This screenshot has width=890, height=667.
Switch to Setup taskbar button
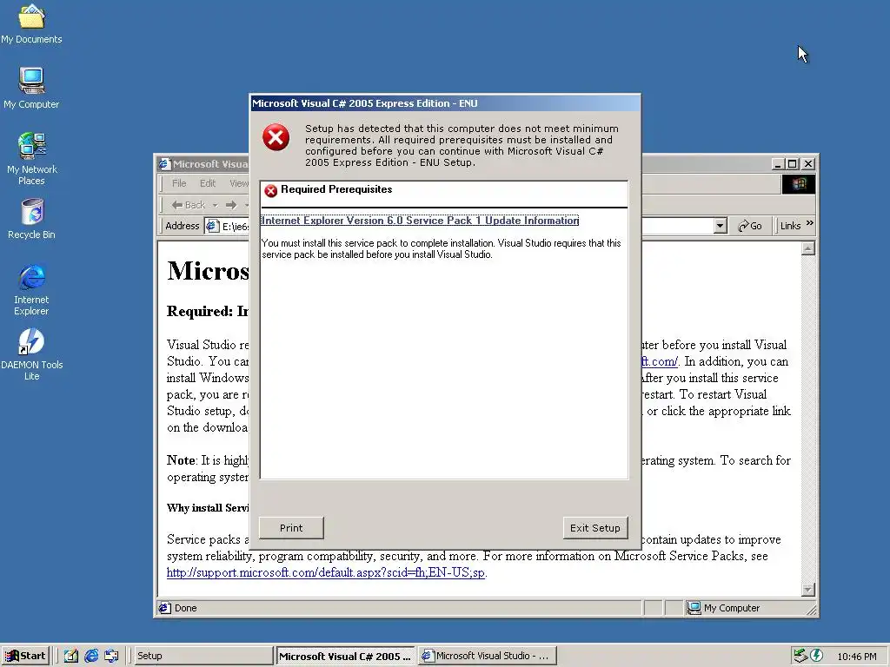pyautogui.click(x=203, y=656)
